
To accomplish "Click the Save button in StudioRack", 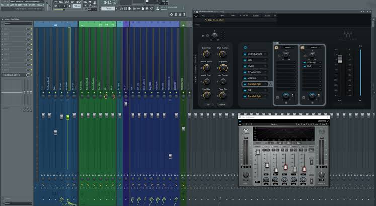I will 267,16.
